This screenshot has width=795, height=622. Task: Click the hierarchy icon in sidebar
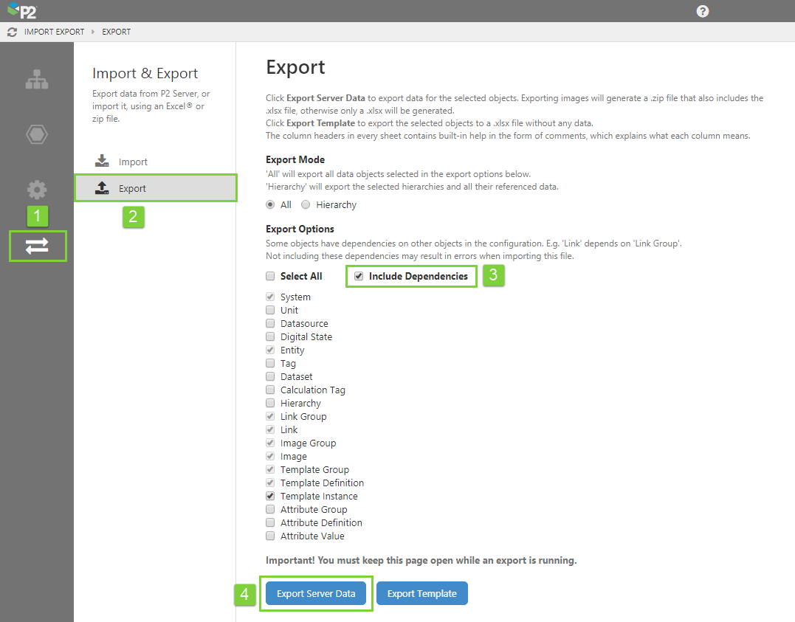[37, 80]
